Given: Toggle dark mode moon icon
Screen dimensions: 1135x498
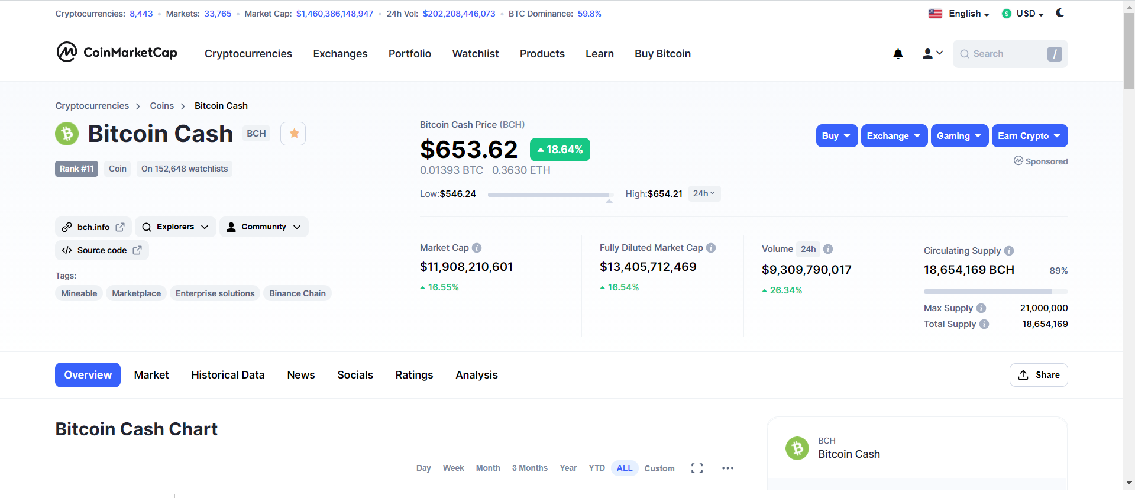Looking at the screenshot, I should [x=1060, y=13].
